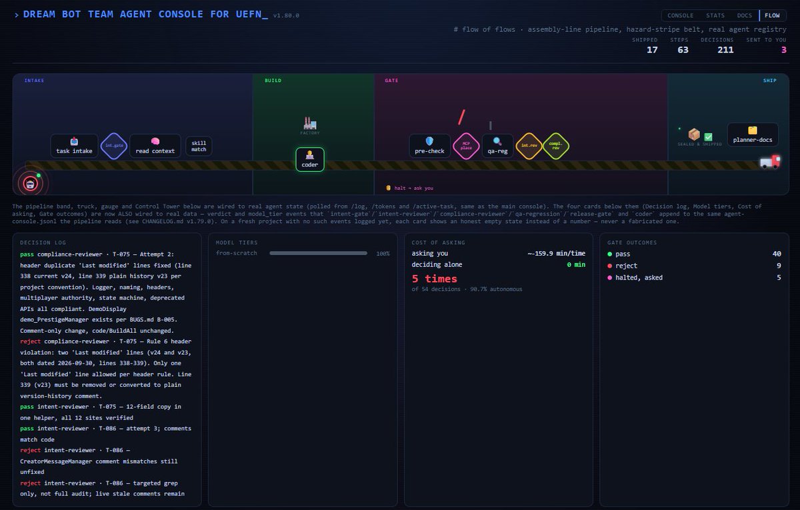Click the SHIPPED count 17

[x=652, y=50]
